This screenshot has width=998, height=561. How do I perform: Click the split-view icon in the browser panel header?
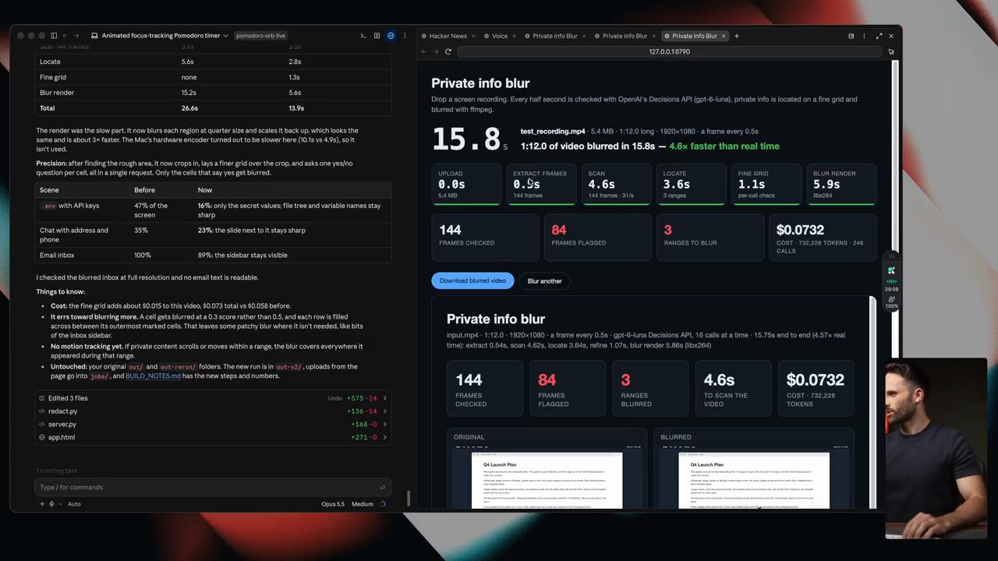851,36
